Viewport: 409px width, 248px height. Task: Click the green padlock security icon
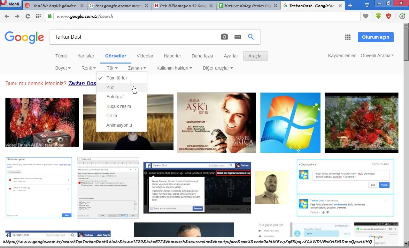50,16
